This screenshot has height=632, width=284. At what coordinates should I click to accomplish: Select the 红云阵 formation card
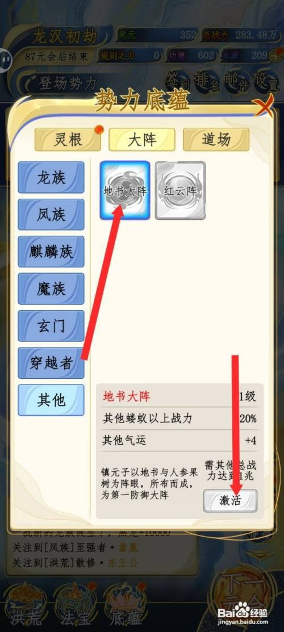[180, 190]
